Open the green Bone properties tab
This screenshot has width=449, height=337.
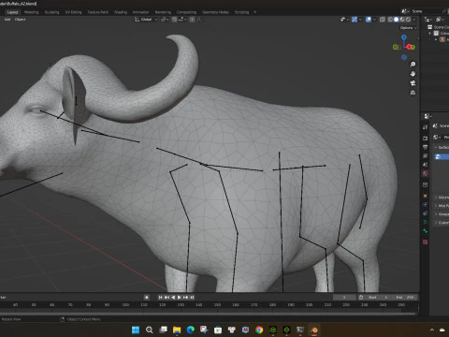click(x=425, y=231)
